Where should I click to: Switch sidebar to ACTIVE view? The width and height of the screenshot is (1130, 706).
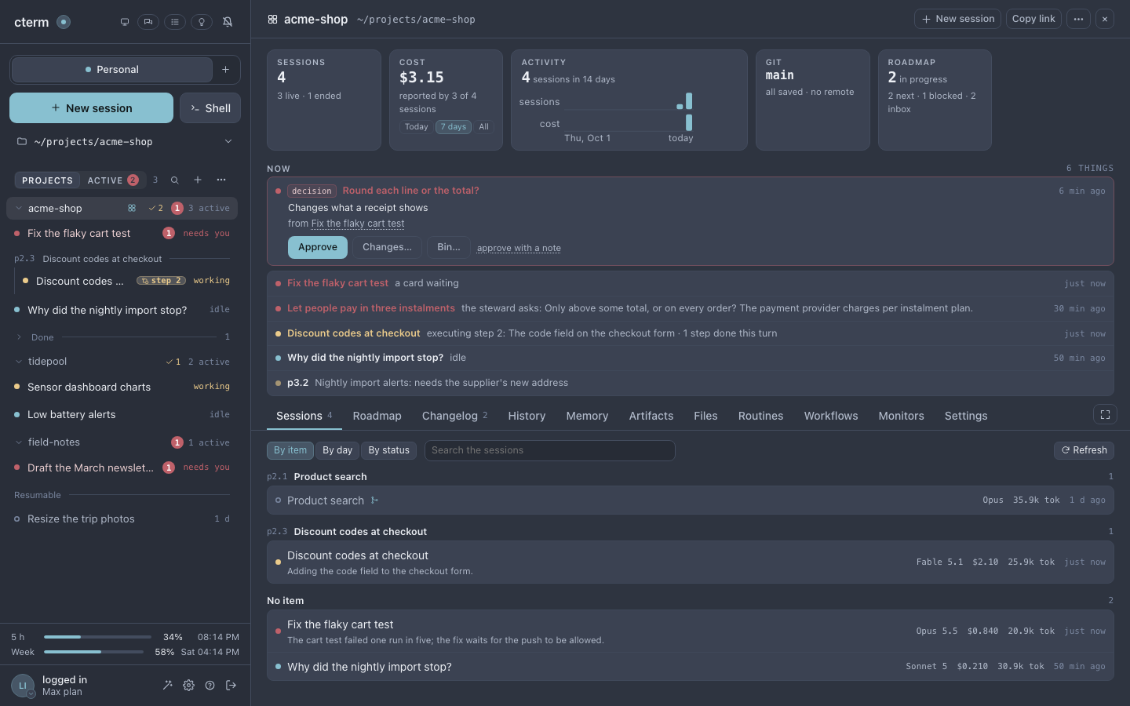click(x=113, y=180)
